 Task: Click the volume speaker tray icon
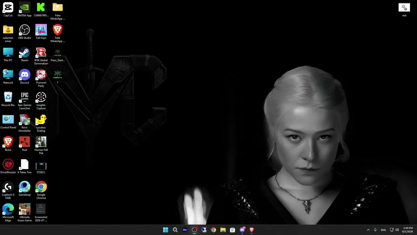pos(397,230)
